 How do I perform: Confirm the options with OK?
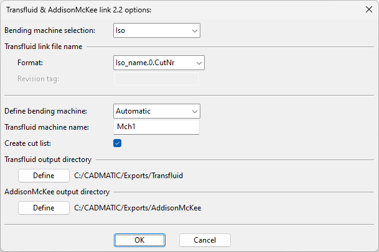(139, 240)
